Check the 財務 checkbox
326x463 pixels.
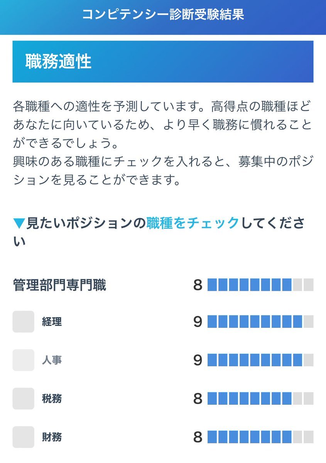(x=24, y=437)
